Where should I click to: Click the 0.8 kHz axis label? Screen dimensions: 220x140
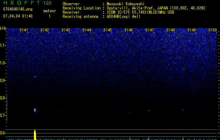[3, 98]
